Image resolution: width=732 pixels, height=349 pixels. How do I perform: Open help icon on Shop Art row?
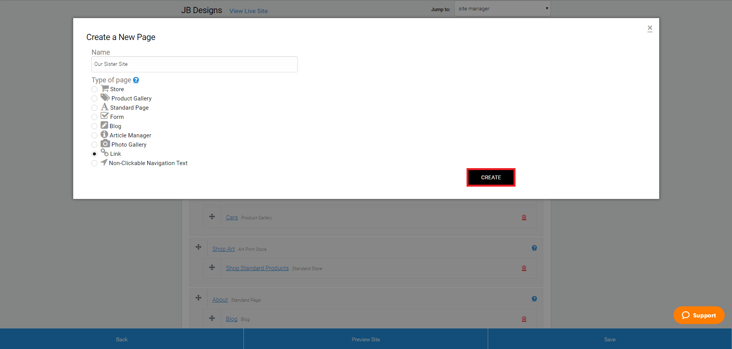(x=534, y=248)
